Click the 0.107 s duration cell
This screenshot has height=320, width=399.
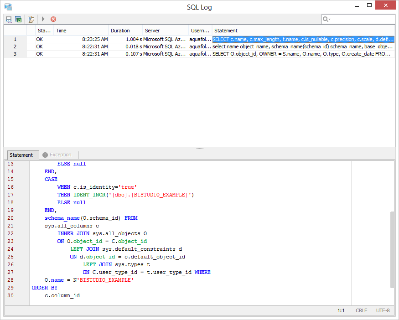pos(125,54)
